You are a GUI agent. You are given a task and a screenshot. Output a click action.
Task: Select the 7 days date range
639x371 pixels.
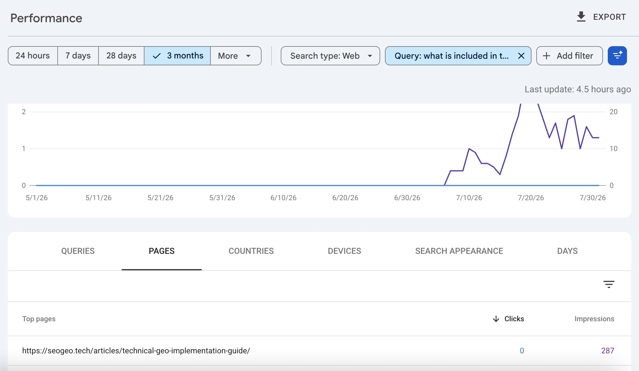pyautogui.click(x=78, y=56)
